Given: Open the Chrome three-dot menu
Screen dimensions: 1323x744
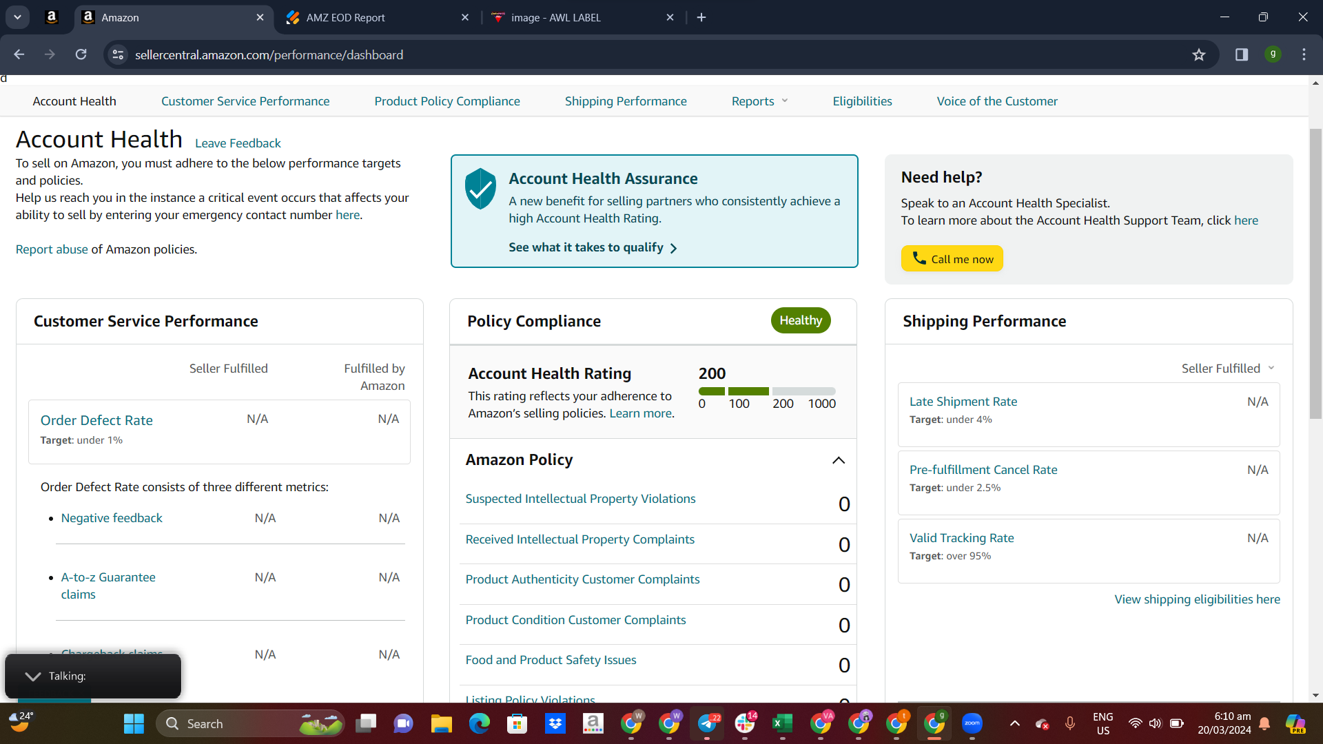Looking at the screenshot, I should click(1304, 54).
